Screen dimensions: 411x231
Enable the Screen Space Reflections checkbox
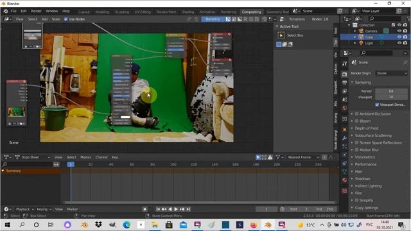coord(357,142)
